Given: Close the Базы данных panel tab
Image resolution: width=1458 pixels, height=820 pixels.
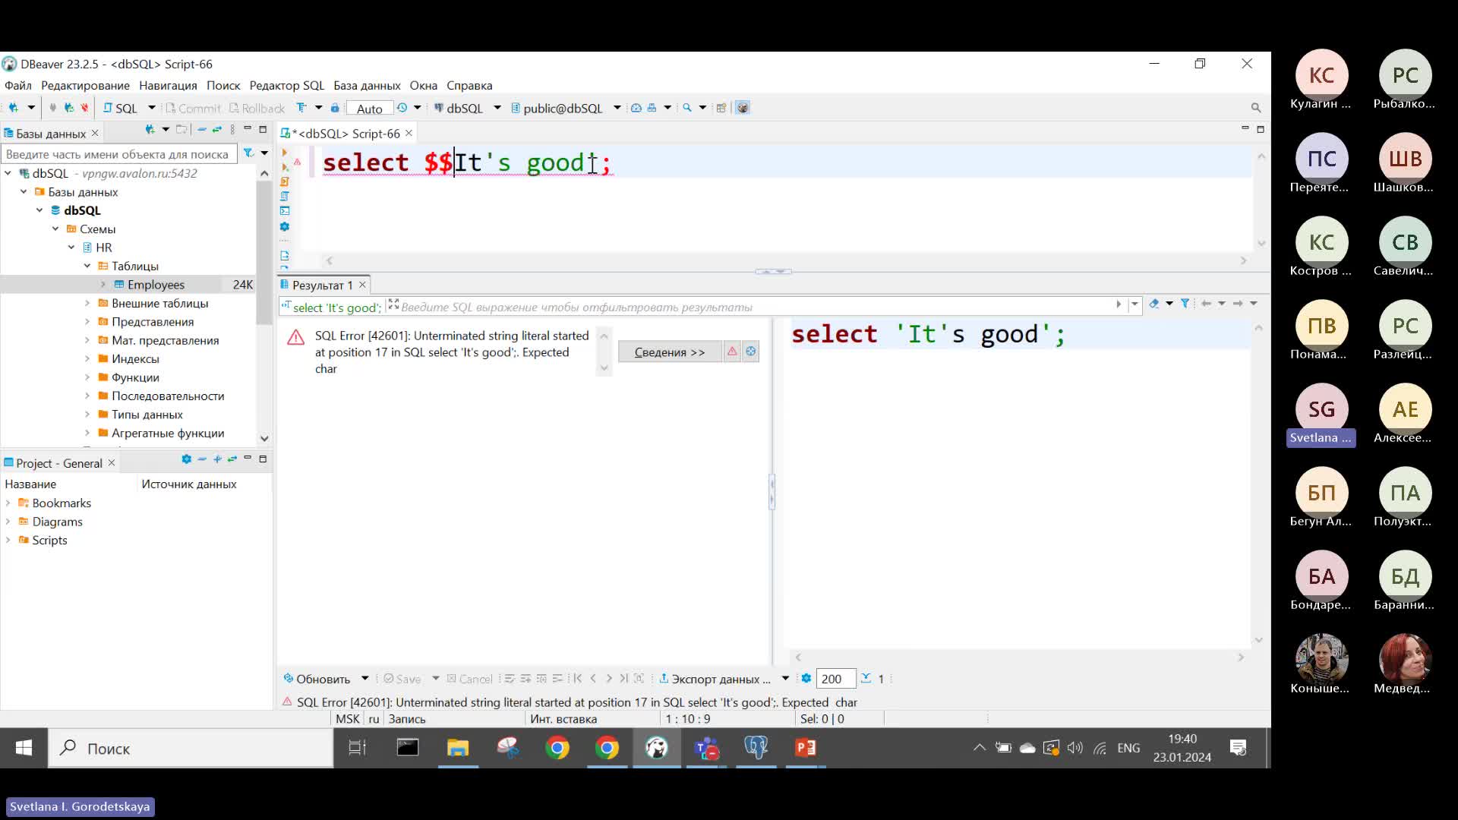Looking at the screenshot, I should coord(95,133).
